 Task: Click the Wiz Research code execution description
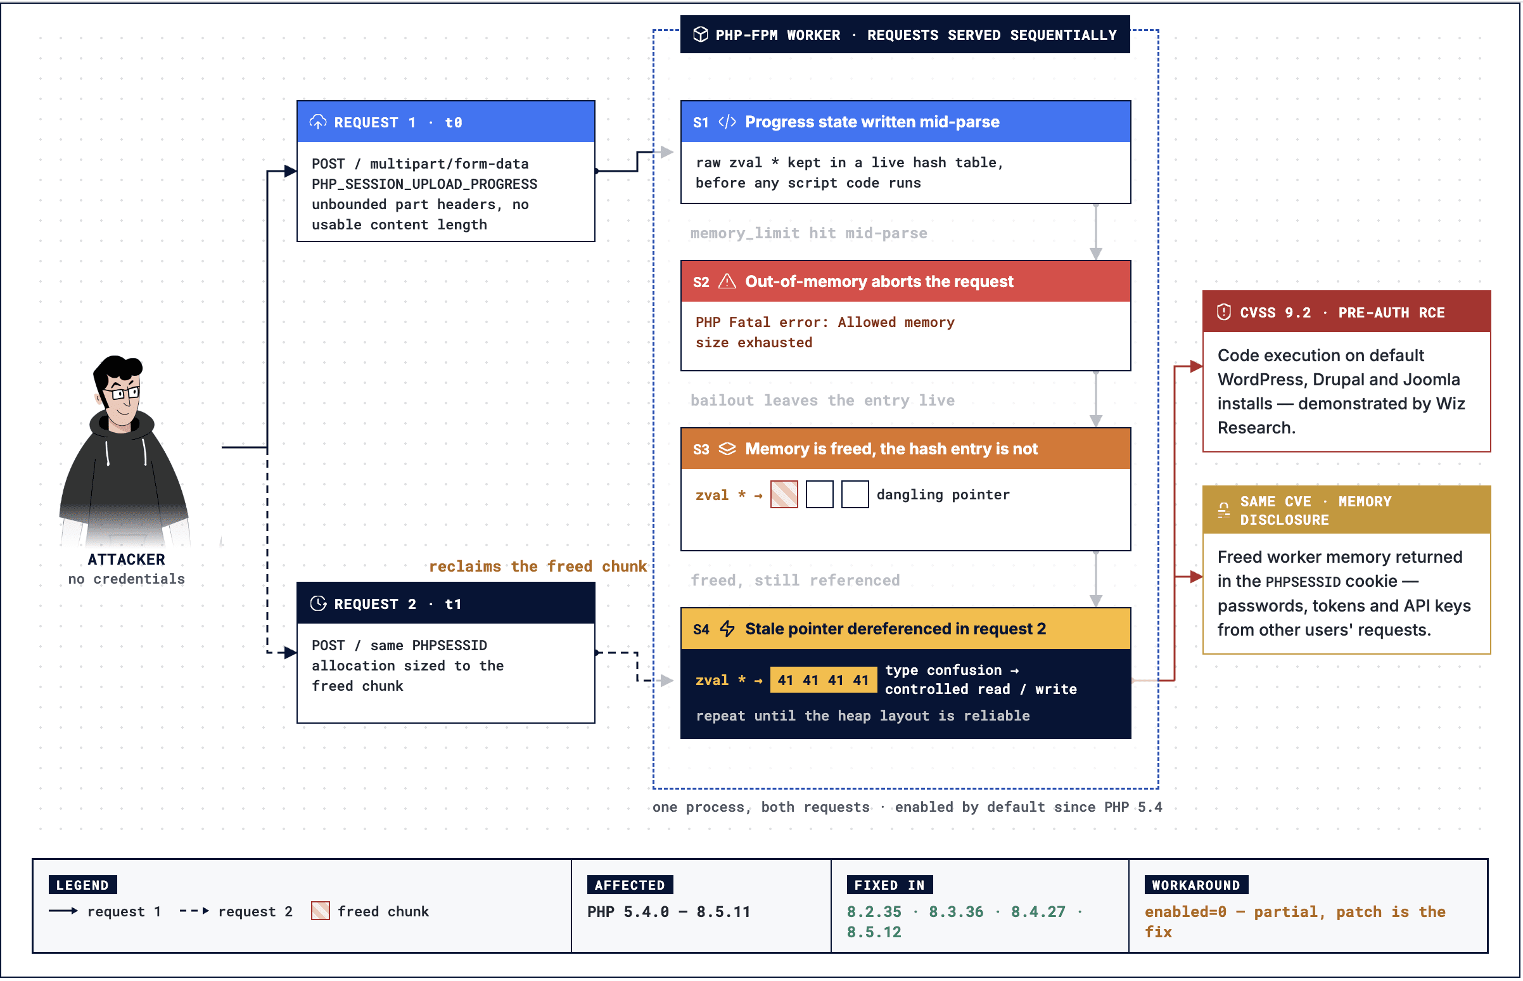pos(1342,392)
